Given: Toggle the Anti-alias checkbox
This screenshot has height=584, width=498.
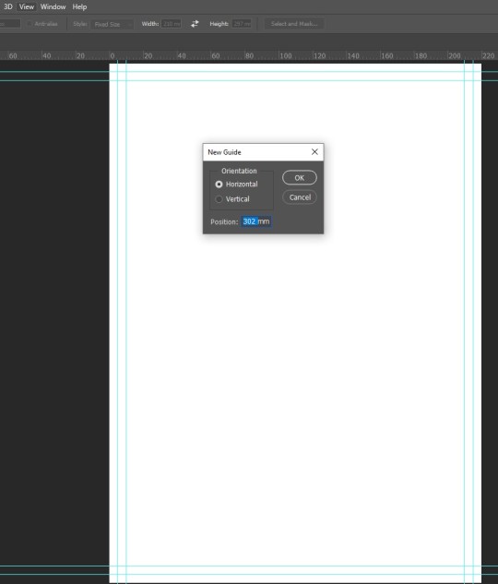Looking at the screenshot, I should tap(30, 24).
